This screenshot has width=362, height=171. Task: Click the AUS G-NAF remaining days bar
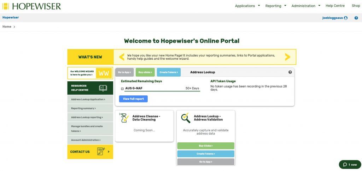click(162, 92)
